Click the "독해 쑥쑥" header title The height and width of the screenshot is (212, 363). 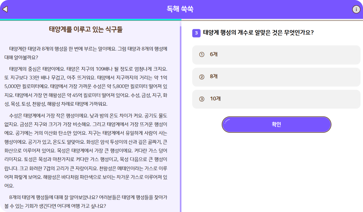coord(180,9)
